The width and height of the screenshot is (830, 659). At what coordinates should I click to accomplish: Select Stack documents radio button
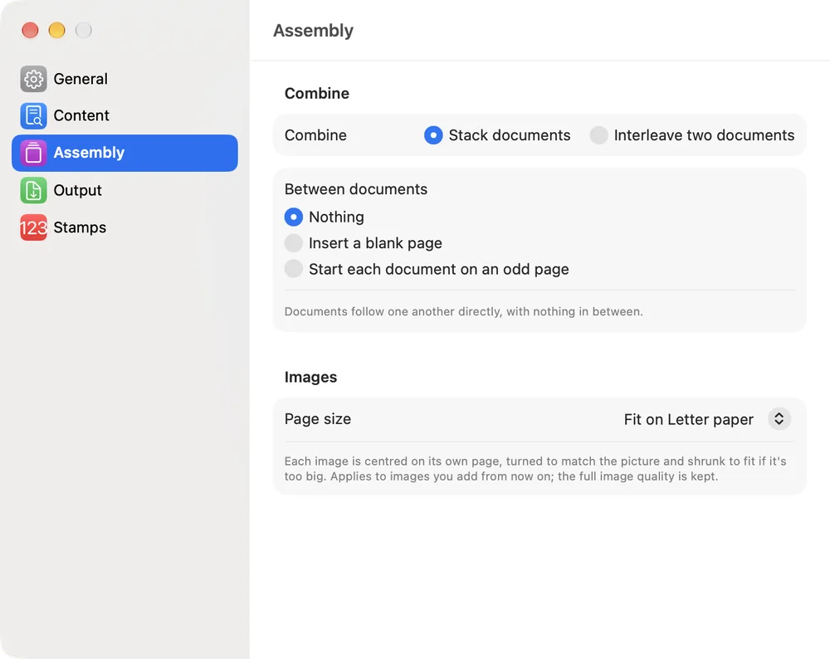coord(433,135)
